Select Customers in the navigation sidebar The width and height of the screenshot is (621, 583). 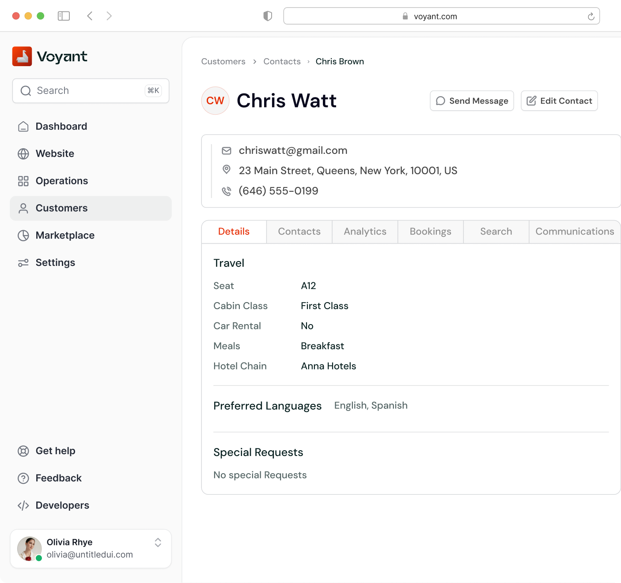click(61, 208)
